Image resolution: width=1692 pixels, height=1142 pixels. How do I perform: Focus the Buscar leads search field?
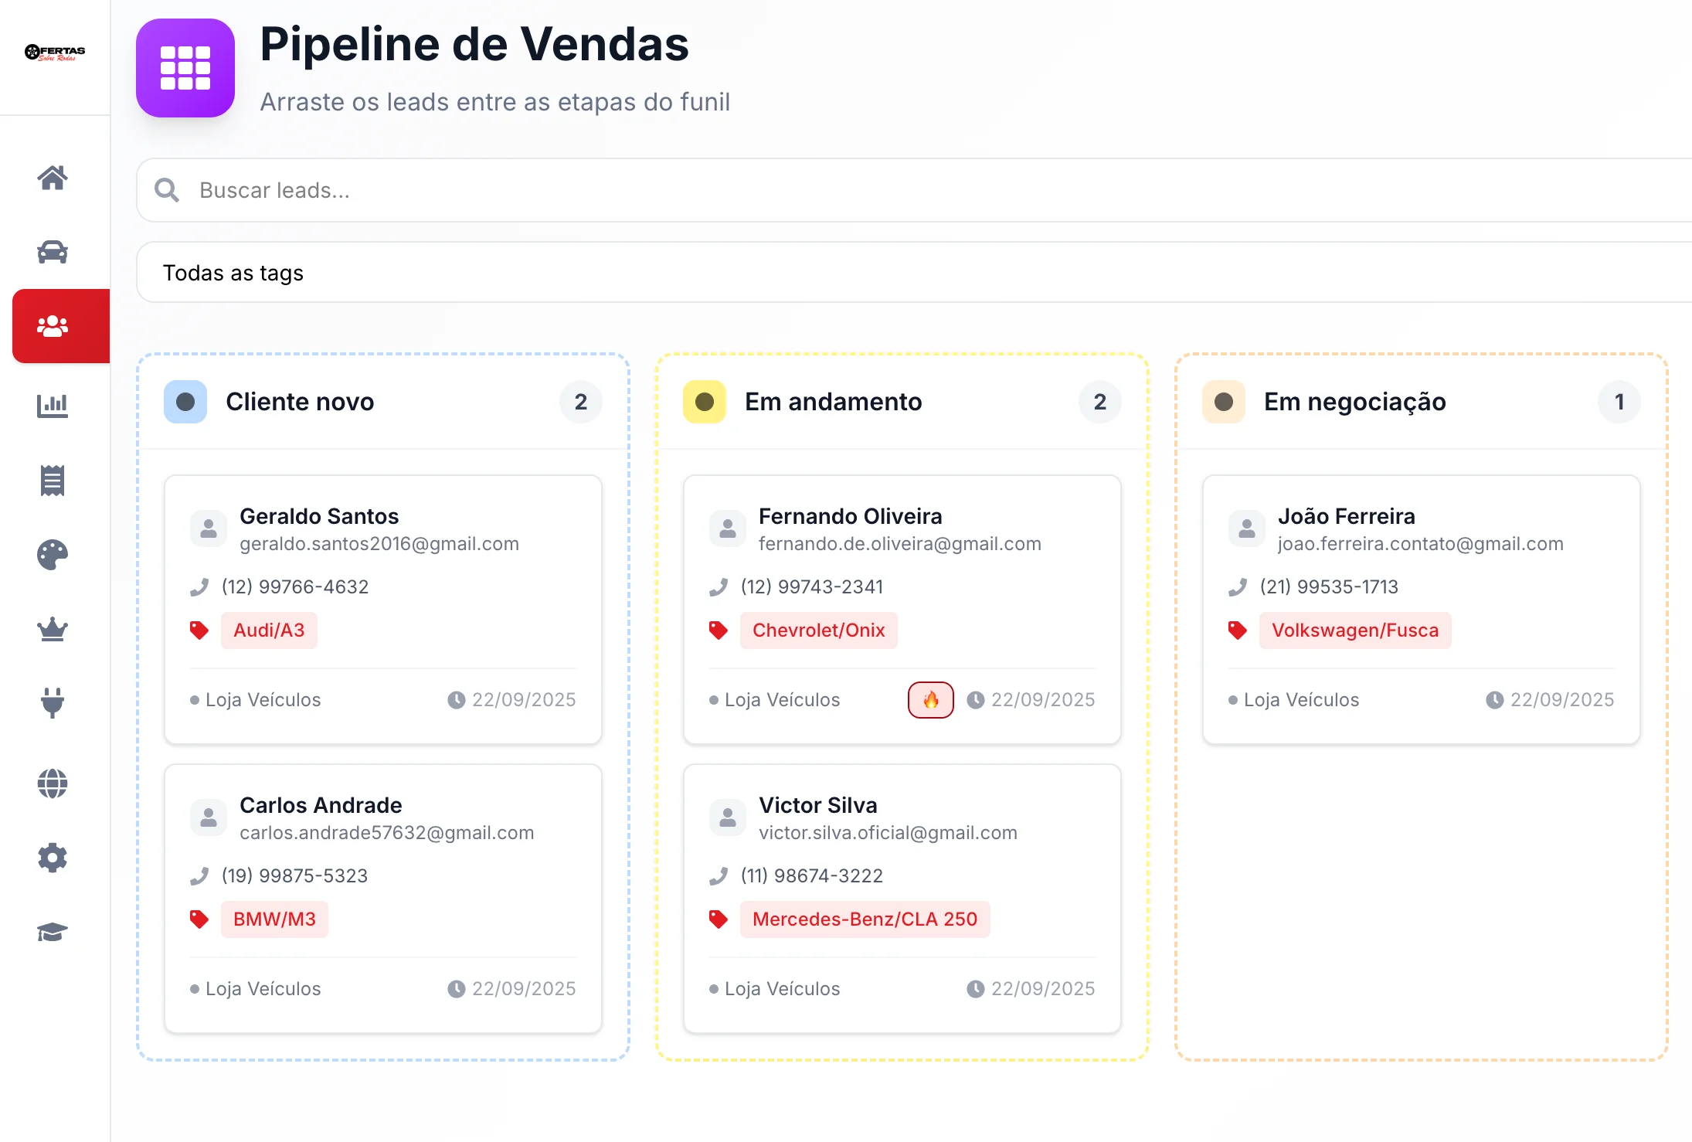914,190
